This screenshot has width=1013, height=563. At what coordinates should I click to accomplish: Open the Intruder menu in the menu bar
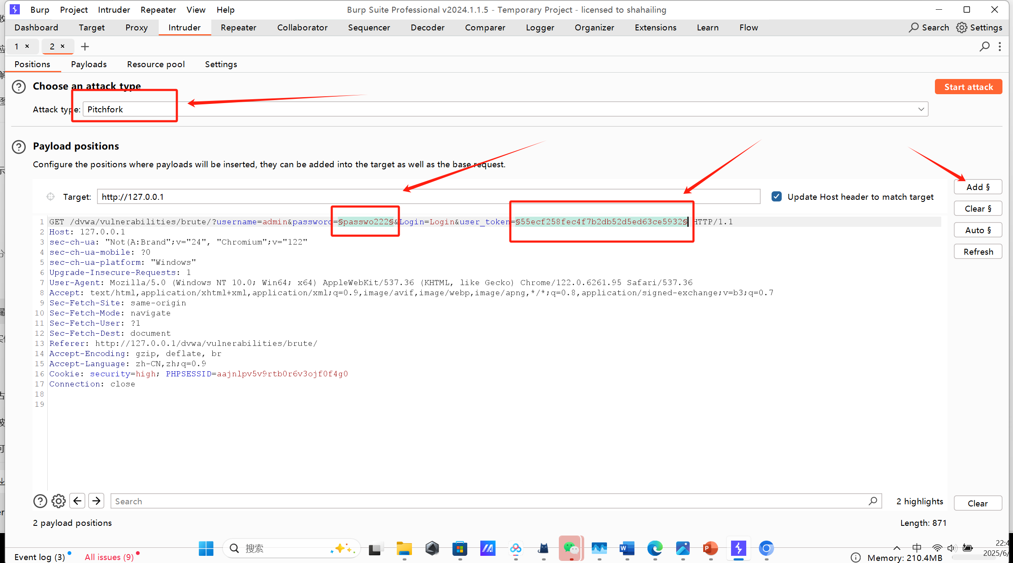pyautogui.click(x=114, y=10)
